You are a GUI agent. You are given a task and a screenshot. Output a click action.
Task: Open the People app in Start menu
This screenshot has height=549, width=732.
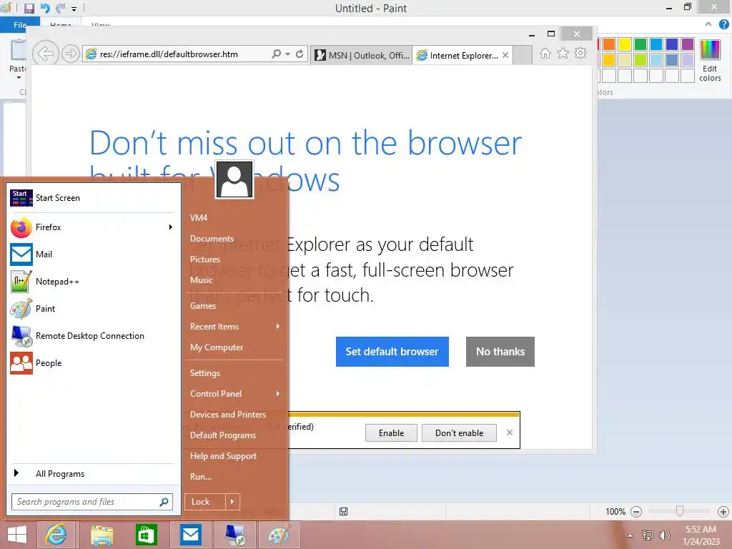(x=91, y=362)
